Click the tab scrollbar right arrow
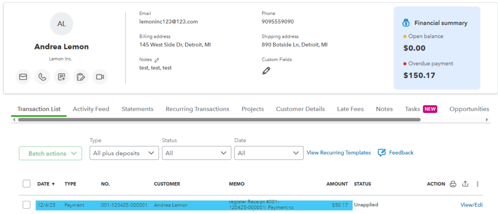 [487, 120]
